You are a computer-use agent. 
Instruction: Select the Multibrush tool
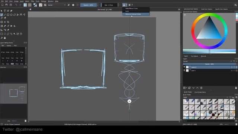[x=5, y=18]
